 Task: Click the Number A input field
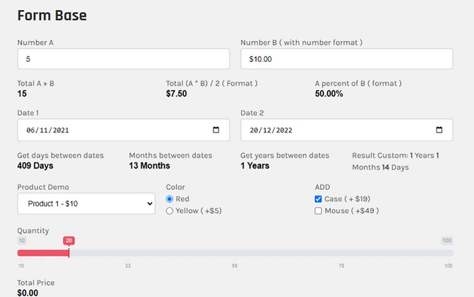(x=123, y=59)
